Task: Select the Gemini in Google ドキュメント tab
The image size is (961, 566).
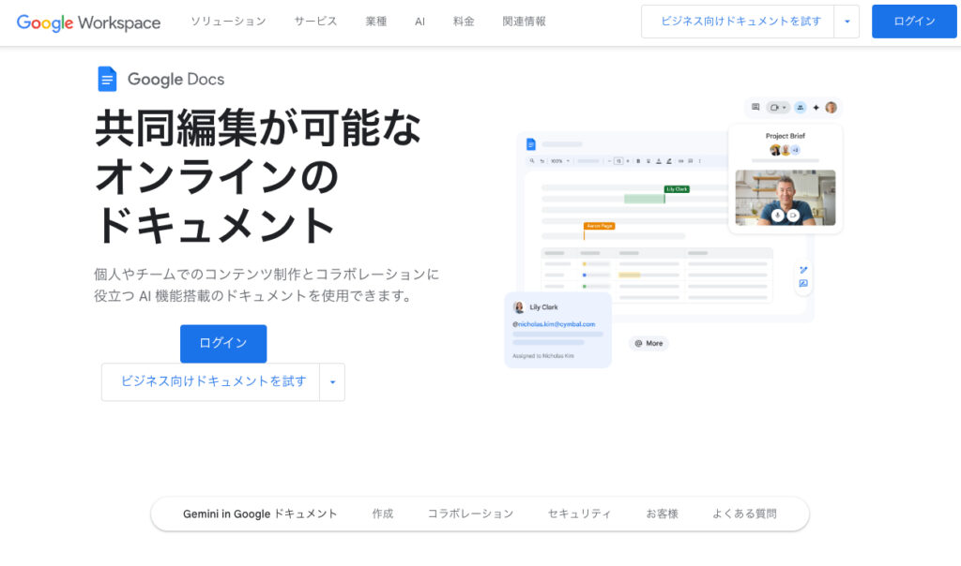Action: pos(260,514)
